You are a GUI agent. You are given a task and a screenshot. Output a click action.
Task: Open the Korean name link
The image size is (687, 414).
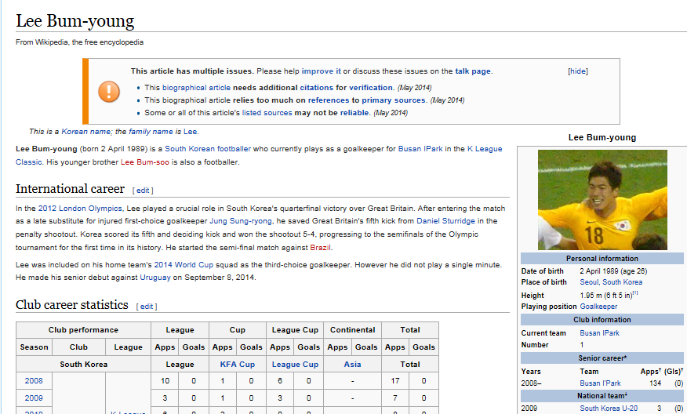coord(86,132)
